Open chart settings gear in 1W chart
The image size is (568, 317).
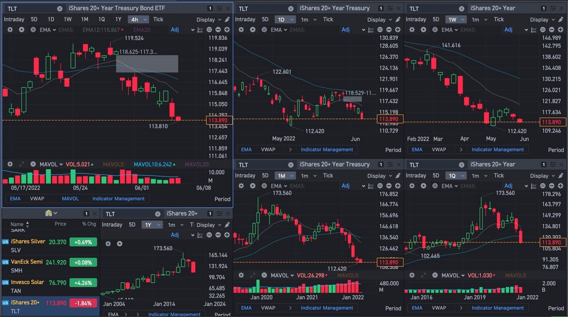point(412,30)
